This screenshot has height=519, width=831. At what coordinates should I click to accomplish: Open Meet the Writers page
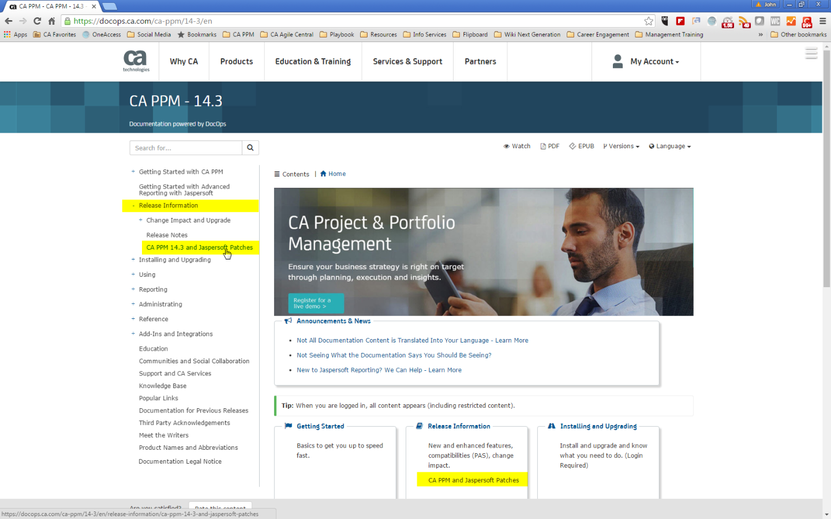(163, 435)
